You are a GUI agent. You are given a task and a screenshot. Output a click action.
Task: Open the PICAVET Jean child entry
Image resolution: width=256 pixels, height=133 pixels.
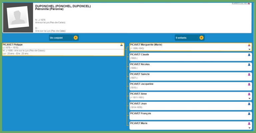(138, 104)
